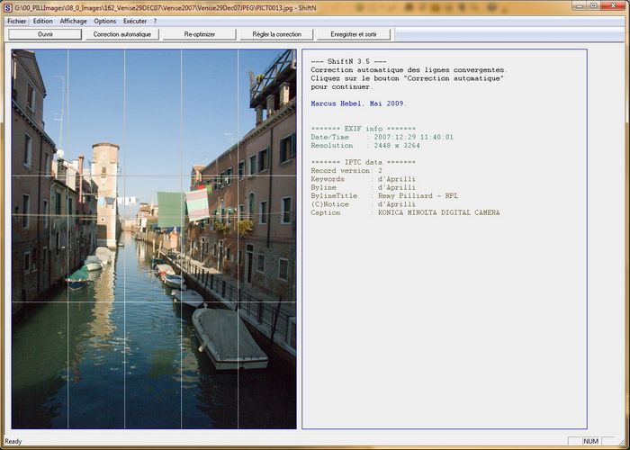Click the IPTC data heading in text panel
This screenshot has height=450, width=630.
(x=364, y=161)
